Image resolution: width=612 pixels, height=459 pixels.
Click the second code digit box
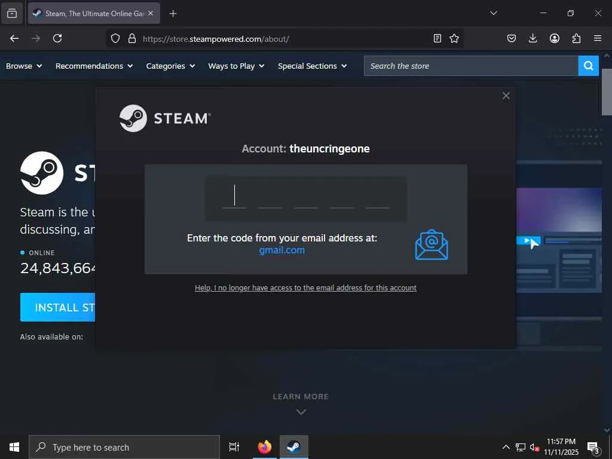tap(270, 197)
